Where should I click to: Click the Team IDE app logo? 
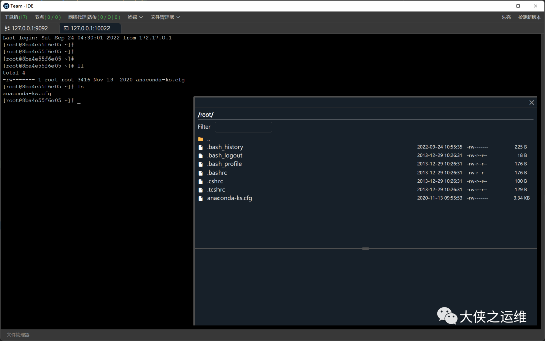coord(6,6)
